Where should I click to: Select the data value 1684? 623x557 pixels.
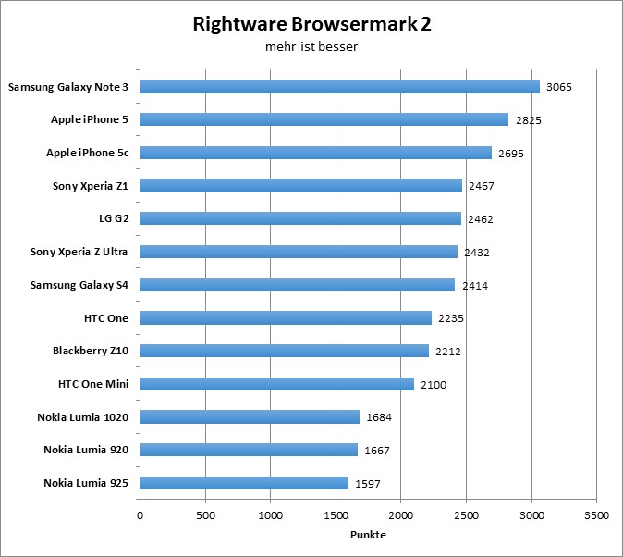[379, 417]
